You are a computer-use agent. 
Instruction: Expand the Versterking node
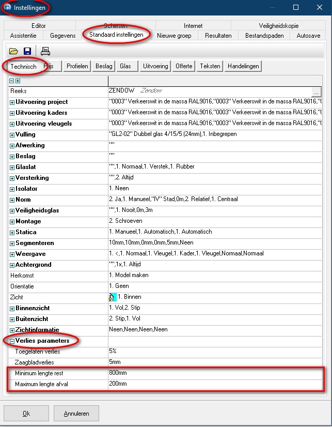(12, 179)
